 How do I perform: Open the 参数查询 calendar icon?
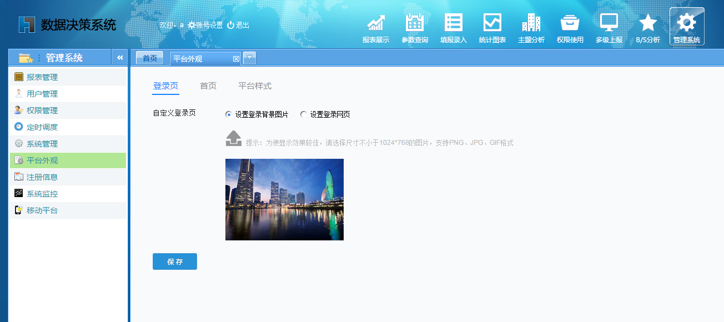coord(415,22)
